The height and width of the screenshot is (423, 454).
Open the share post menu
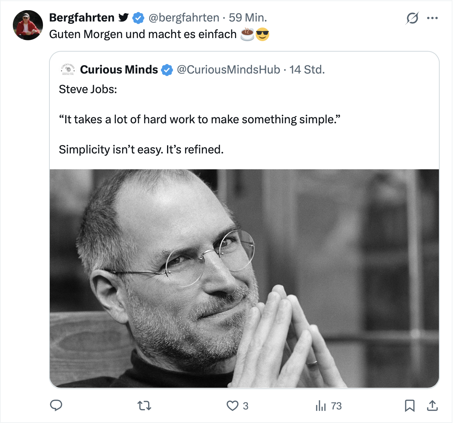click(x=432, y=406)
